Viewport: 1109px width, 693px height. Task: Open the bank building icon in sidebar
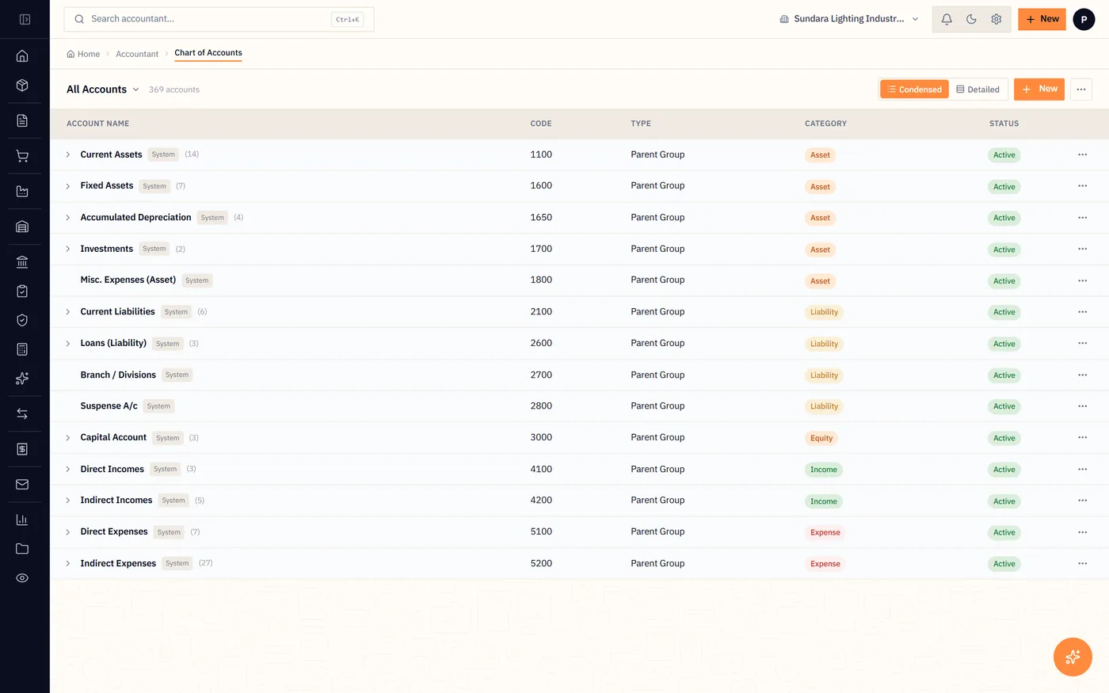(x=22, y=262)
